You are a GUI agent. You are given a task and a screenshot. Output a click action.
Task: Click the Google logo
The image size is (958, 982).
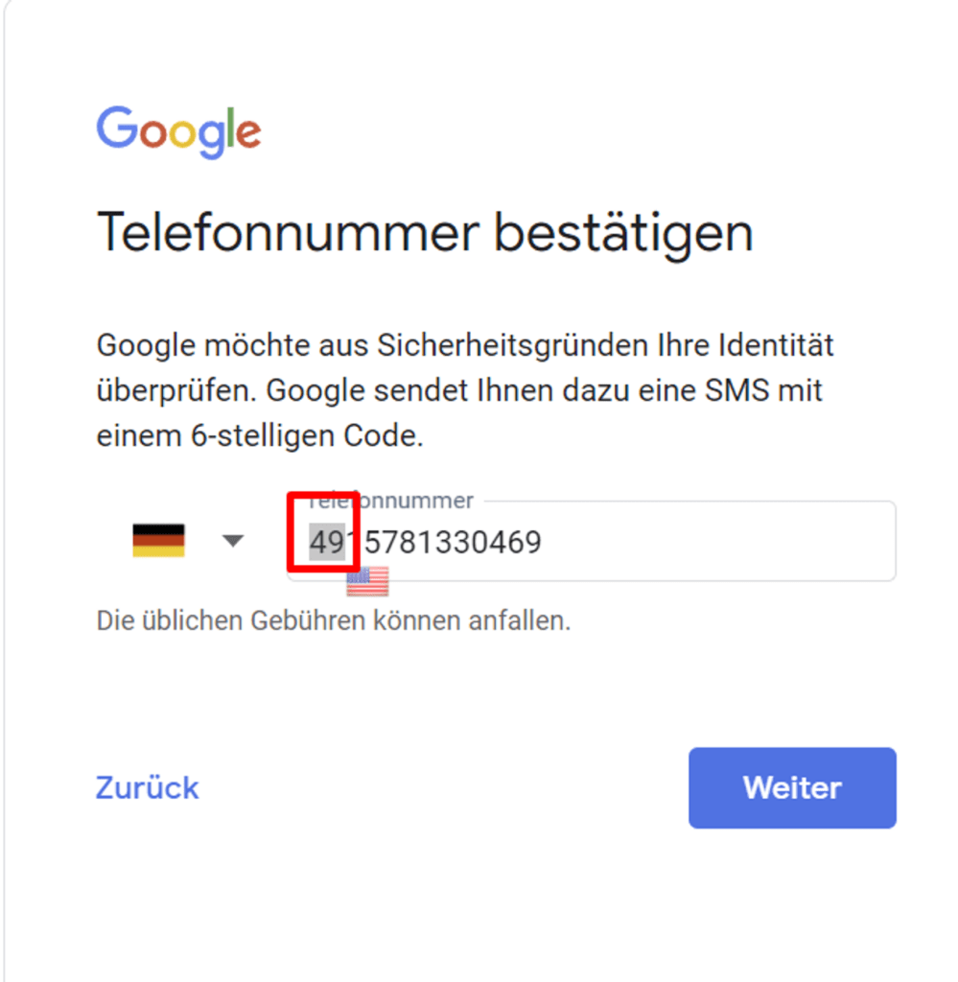tap(178, 131)
